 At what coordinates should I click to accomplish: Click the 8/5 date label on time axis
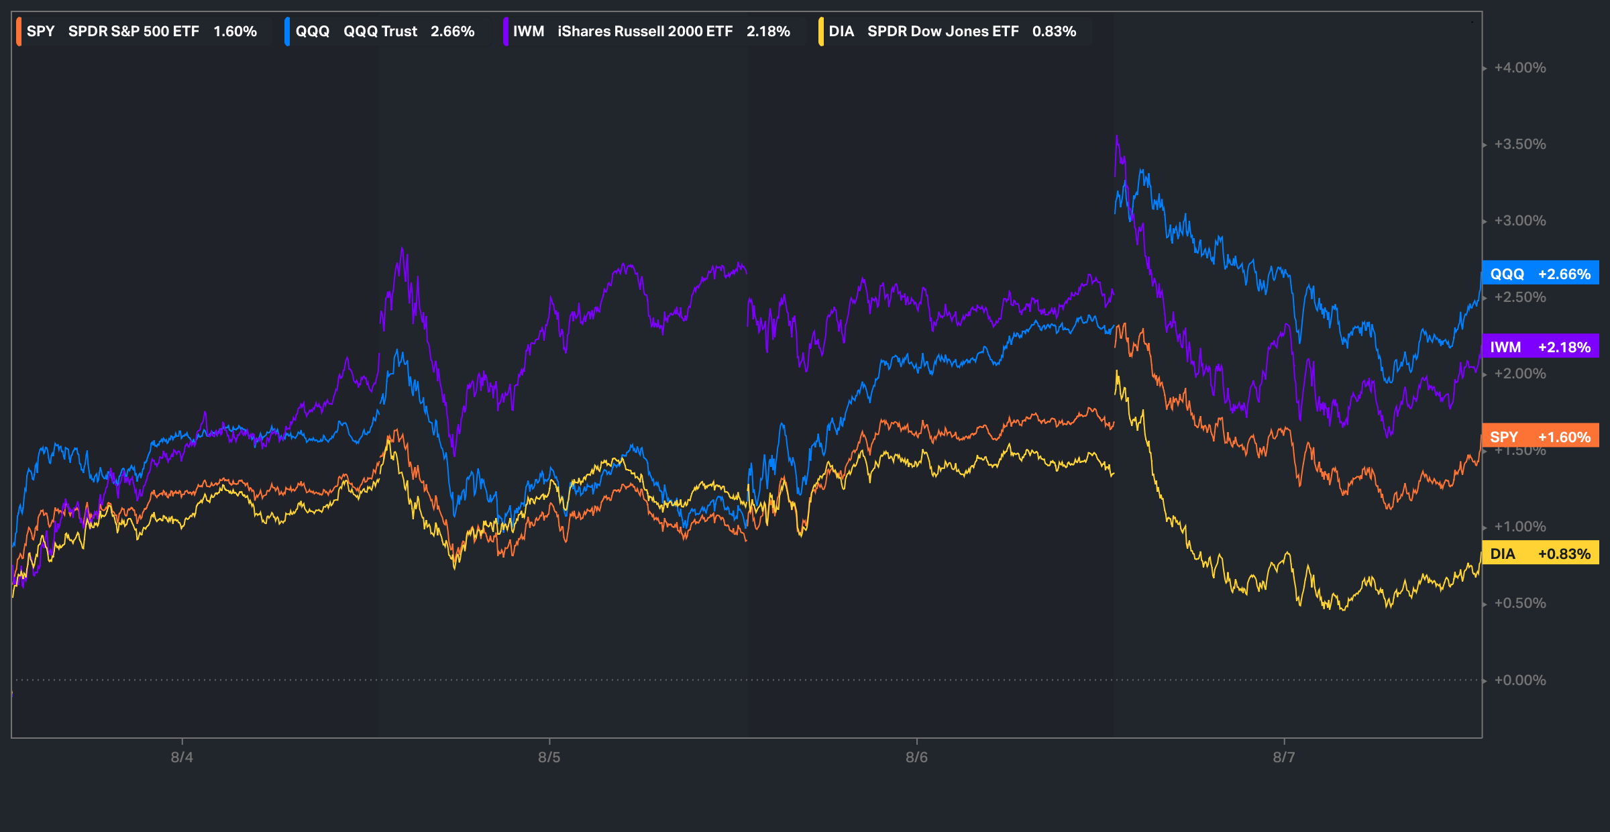click(549, 757)
